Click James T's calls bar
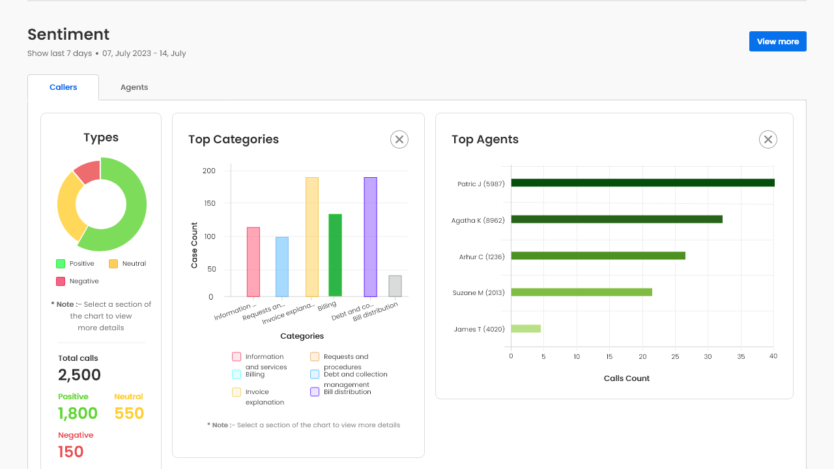 click(x=526, y=329)
